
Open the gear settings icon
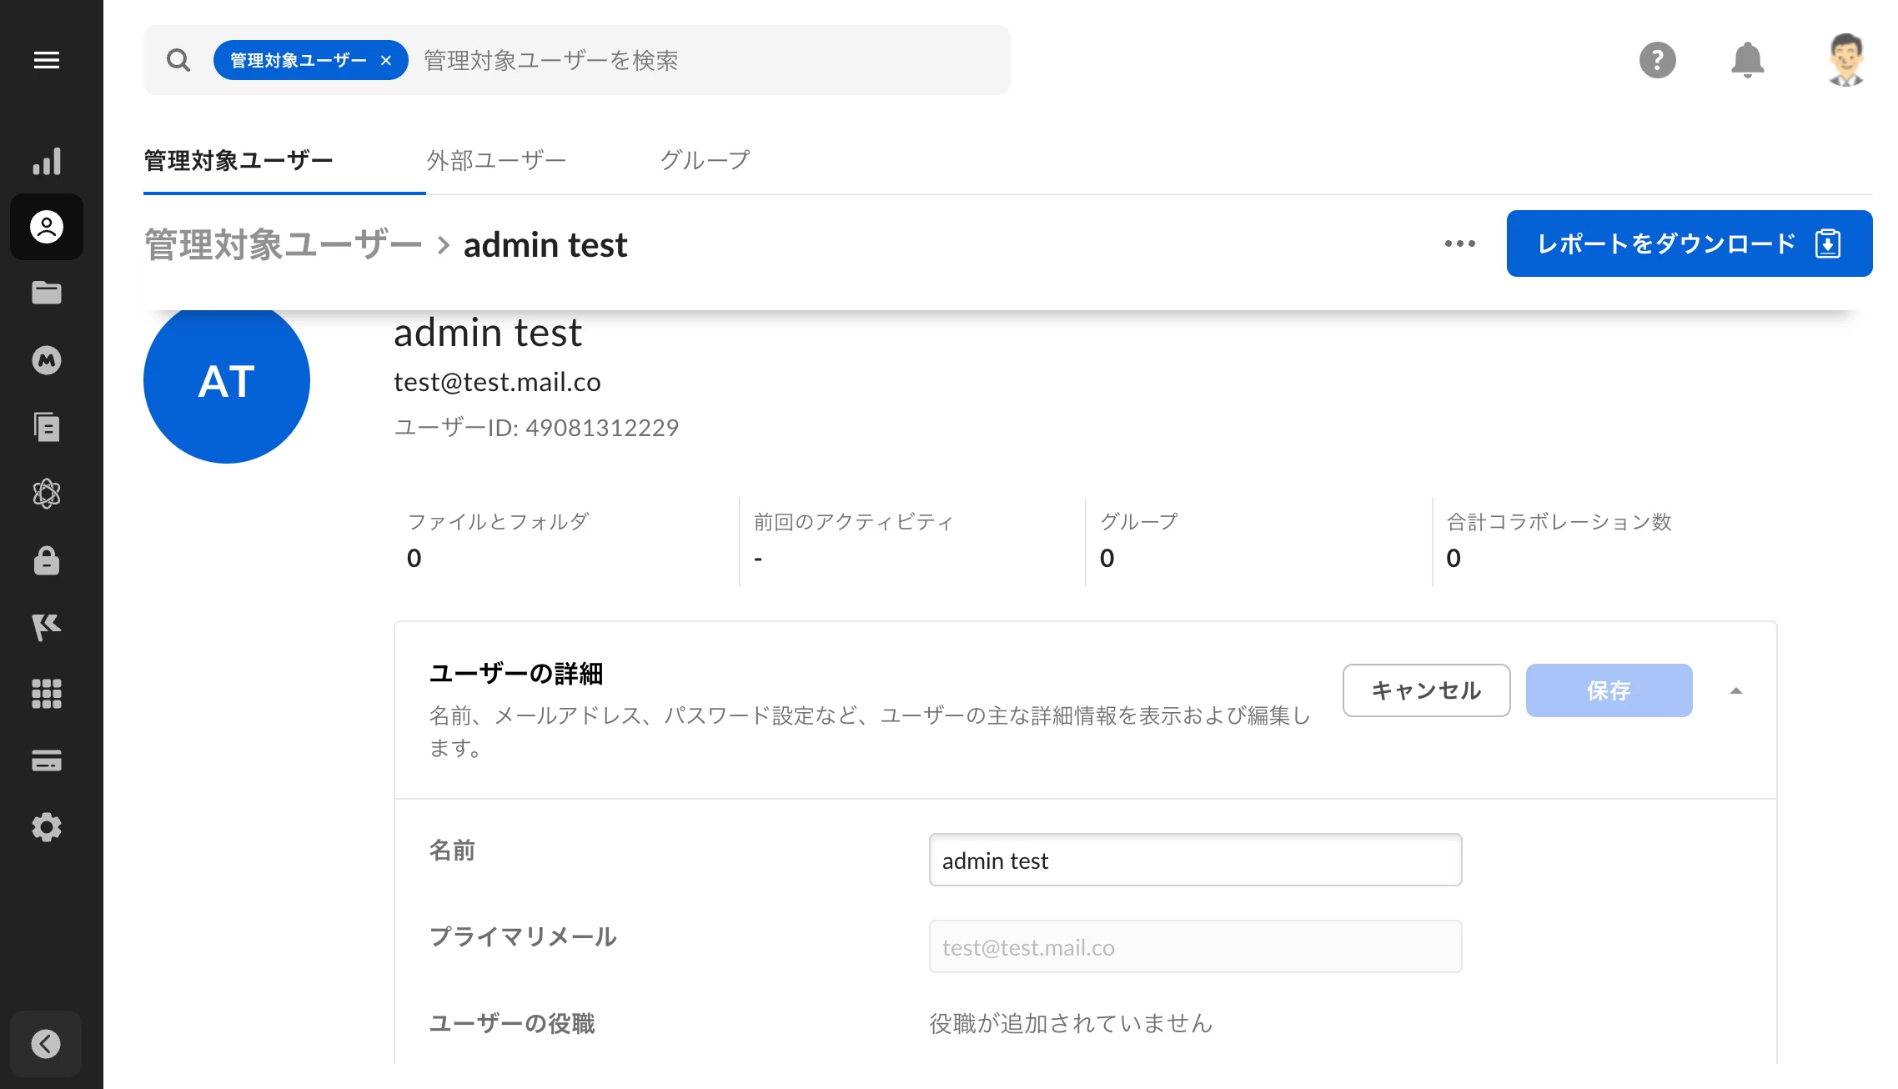coord(47,827)
